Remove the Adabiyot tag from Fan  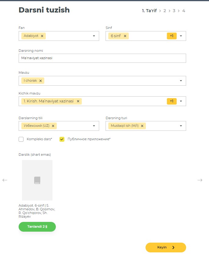click(x=42, y=36)
